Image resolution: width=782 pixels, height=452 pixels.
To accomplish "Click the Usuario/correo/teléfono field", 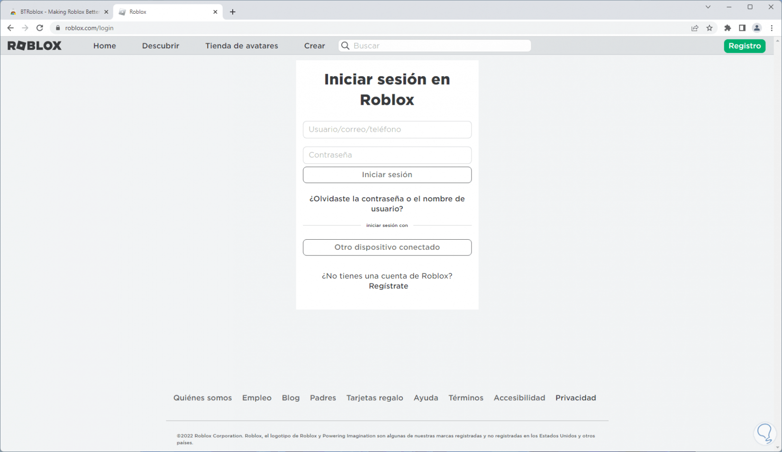I will tap(387, 129).
